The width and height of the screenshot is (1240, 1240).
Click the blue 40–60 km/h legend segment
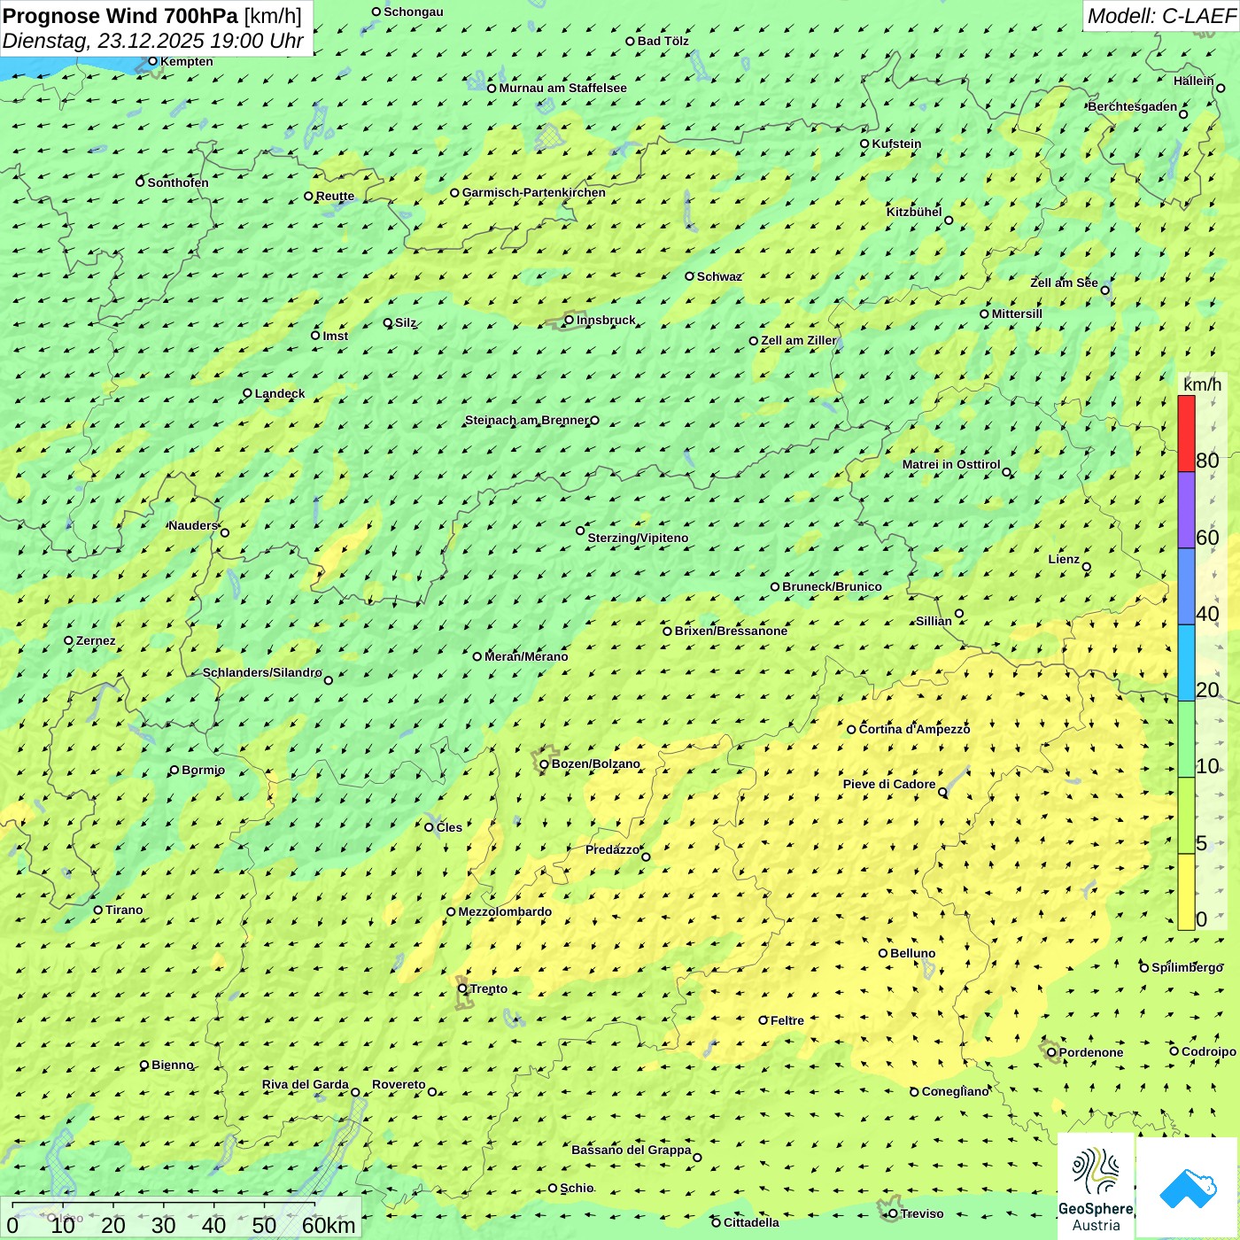point(1186,587)
